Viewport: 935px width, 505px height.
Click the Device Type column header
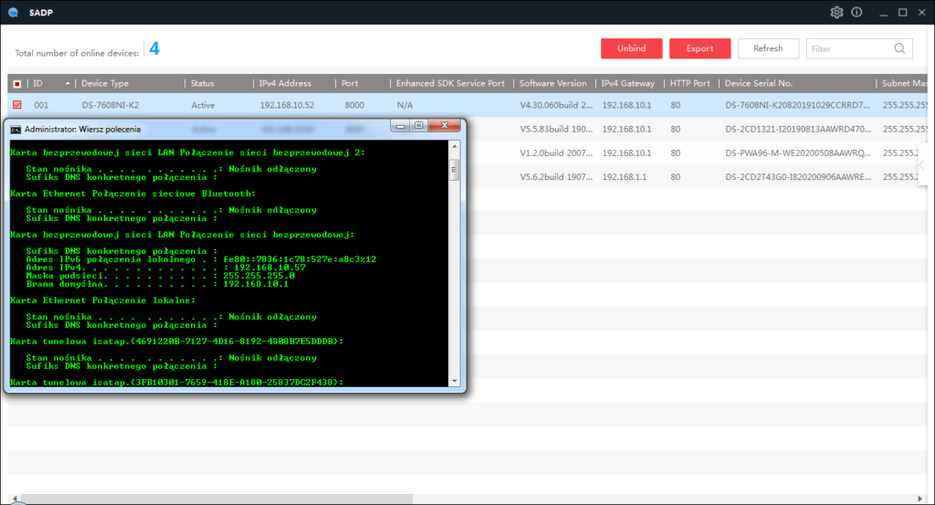coord(106,83)
